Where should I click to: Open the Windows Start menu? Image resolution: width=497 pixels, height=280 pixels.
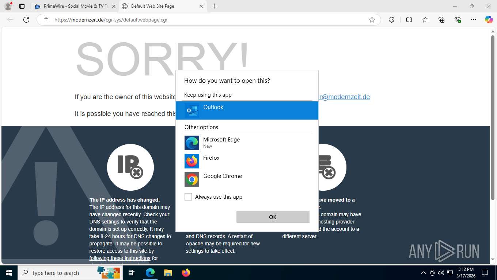coord(9,273)
